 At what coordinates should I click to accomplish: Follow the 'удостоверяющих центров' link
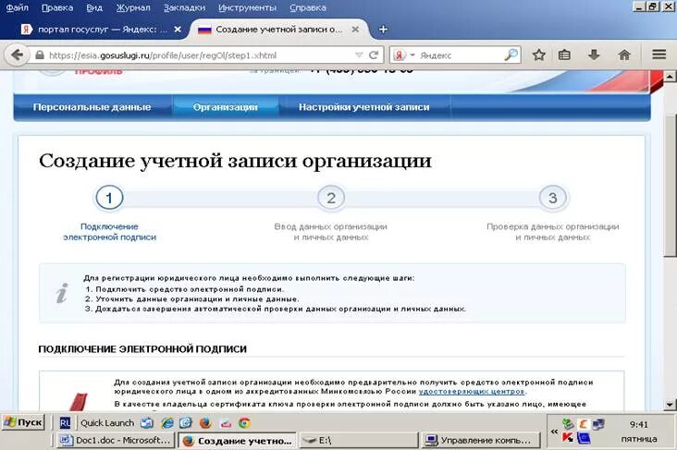tap(472, 391)
